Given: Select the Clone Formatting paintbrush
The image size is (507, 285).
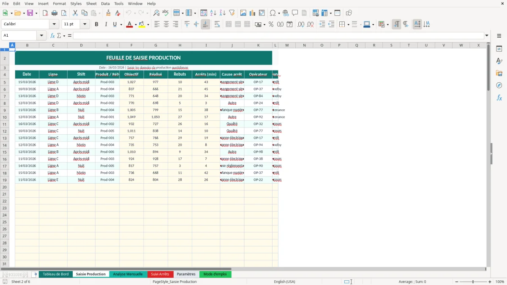Looking at the screenshot, I should 108,13.
